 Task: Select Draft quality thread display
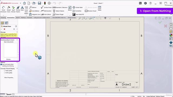[5, 73]
